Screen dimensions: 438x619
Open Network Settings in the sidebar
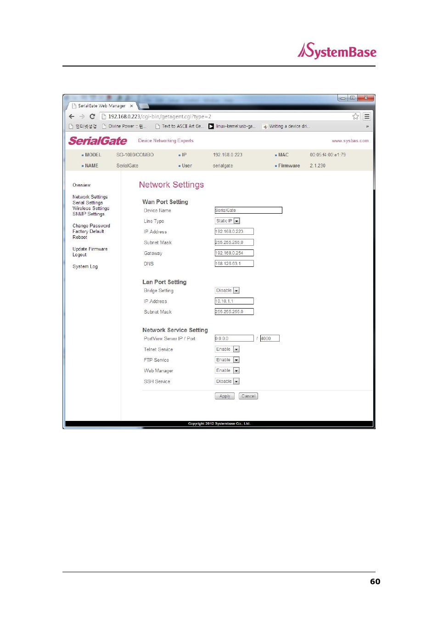pyautogui.click(x=90, y=197)
